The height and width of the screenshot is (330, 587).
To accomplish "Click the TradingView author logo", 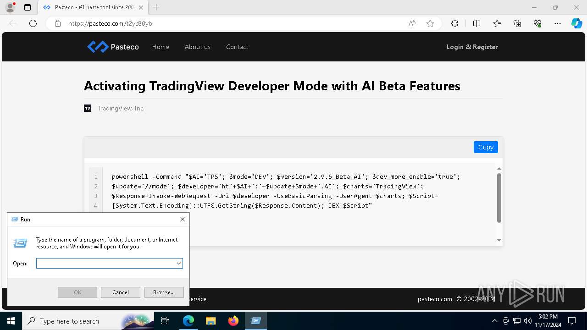I will [x=88, y=108].
